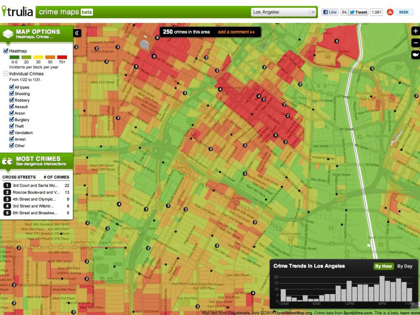Click the red StumbleUpon icon

(x=390, y=12)
